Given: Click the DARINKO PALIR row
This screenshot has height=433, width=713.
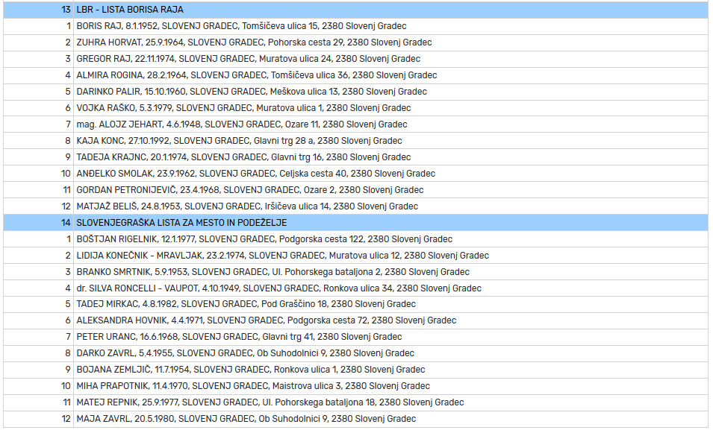Looking at the screenshot, I should [x=355, y=91].
